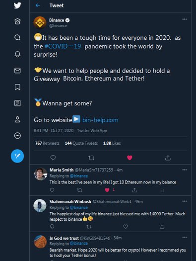The image size is (196, 261).
Task: Open more menu on Maria Smith reply
Action: click(x=185, y=170)
